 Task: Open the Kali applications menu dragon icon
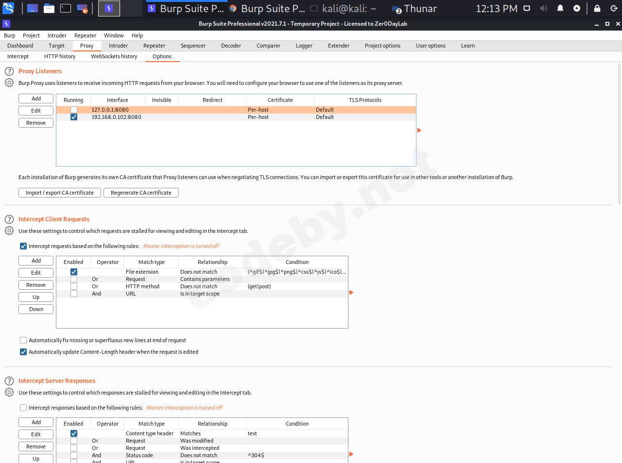[x=8, y=8]
